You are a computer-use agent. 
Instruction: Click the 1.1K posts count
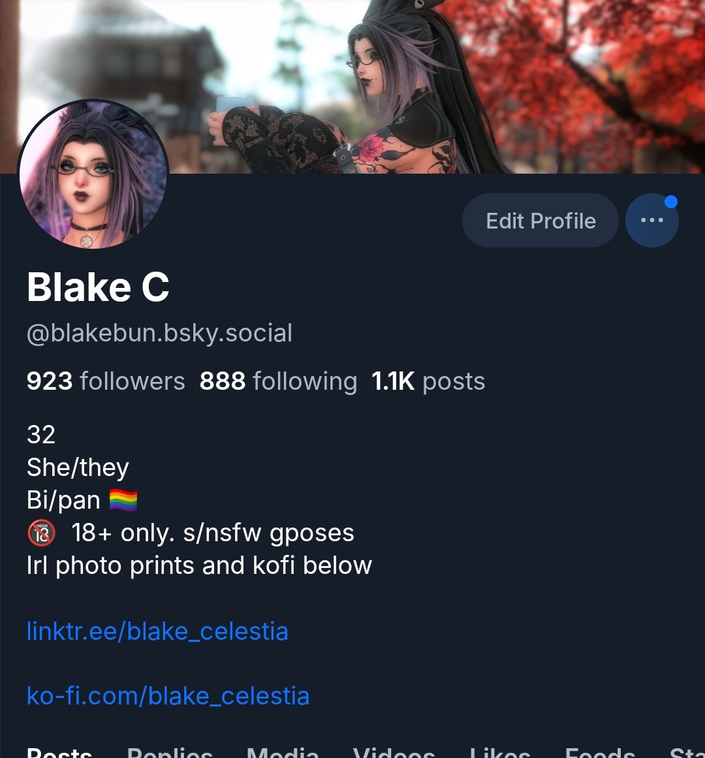click(x=428, y=381)
